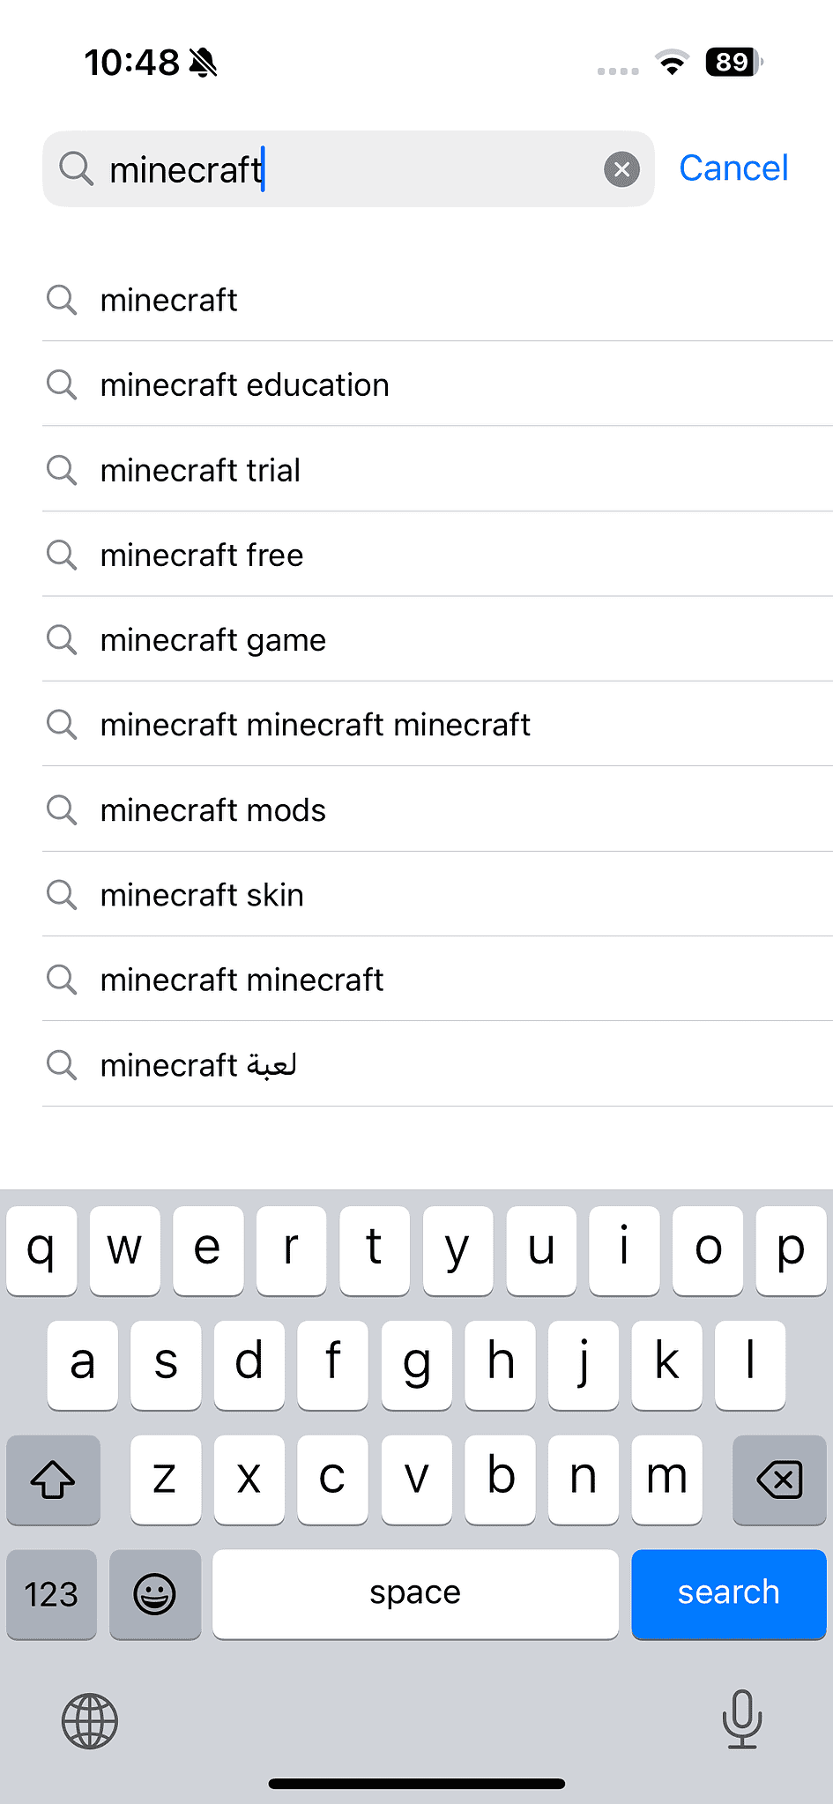Viewport: 833px width, 1804px height.
Task: Tap the Wi-Fi indicator in the status bar
Action: click(671, 62)
